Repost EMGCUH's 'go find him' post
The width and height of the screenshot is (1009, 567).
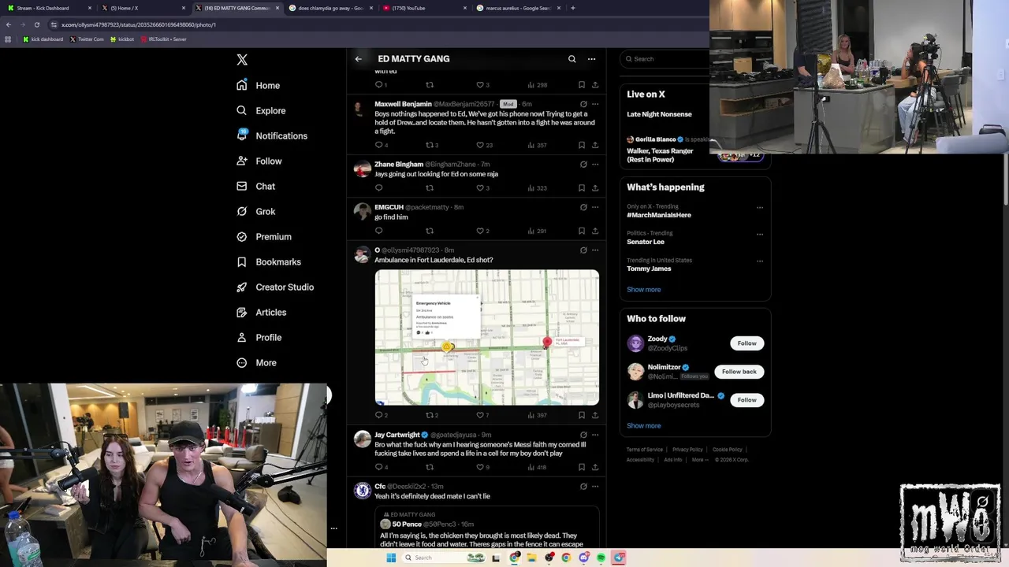tap(430, 231)
